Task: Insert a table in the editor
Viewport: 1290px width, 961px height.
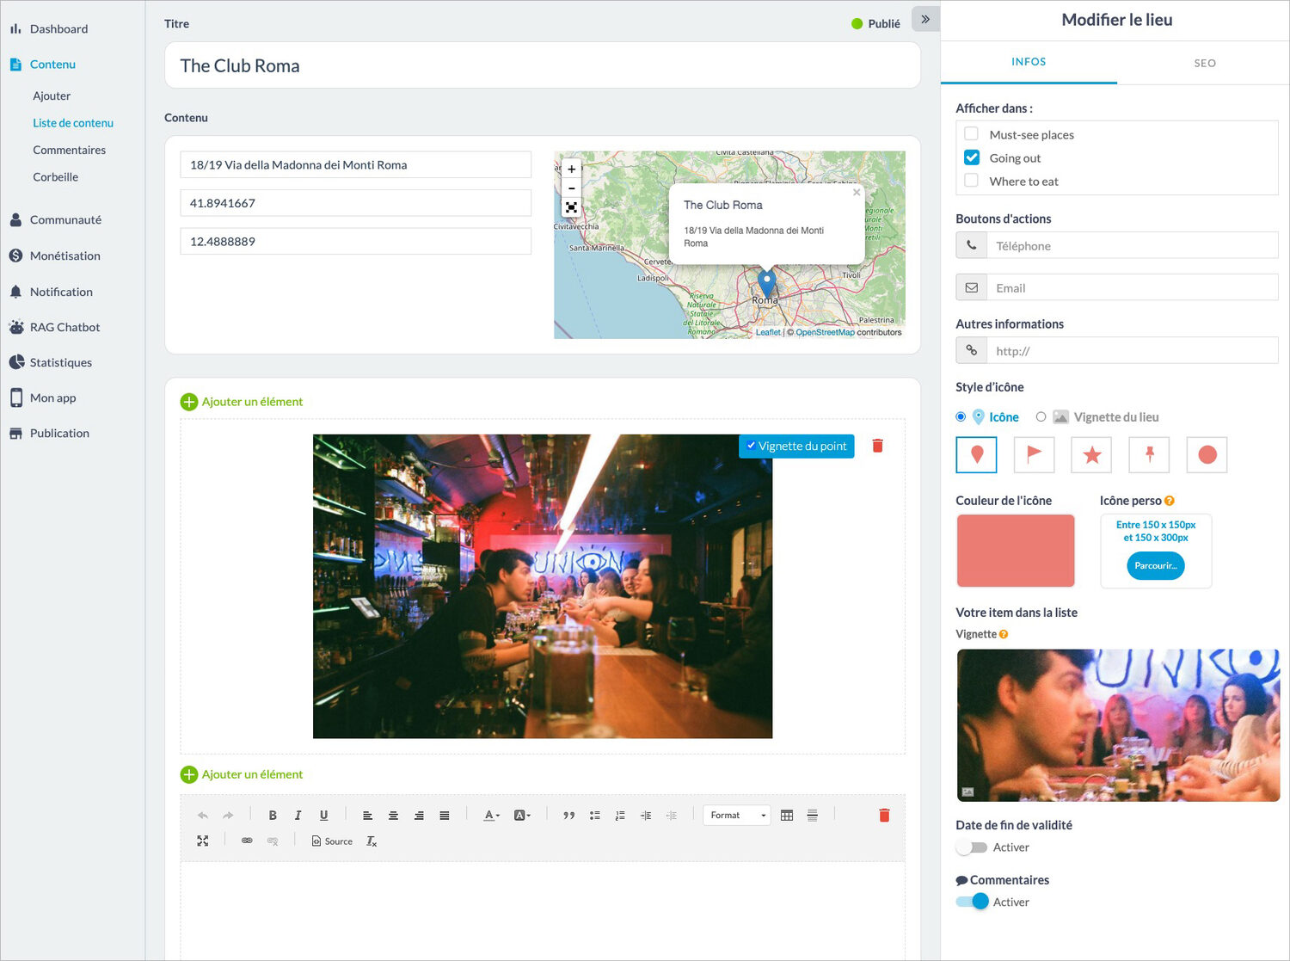Action: click(786, 816)
